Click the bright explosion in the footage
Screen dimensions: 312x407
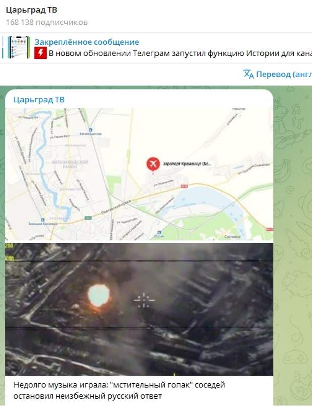(x=99, y=295)
